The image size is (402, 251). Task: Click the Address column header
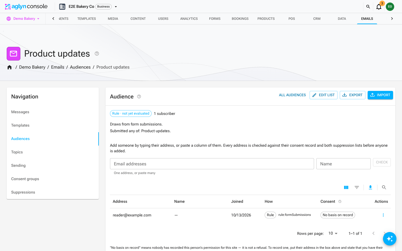(120, 202)
